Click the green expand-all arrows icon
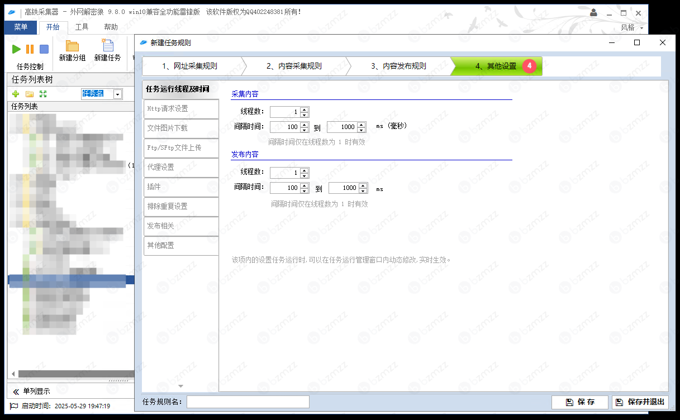This screenshot has width=680, height=420. pos(43,94)
